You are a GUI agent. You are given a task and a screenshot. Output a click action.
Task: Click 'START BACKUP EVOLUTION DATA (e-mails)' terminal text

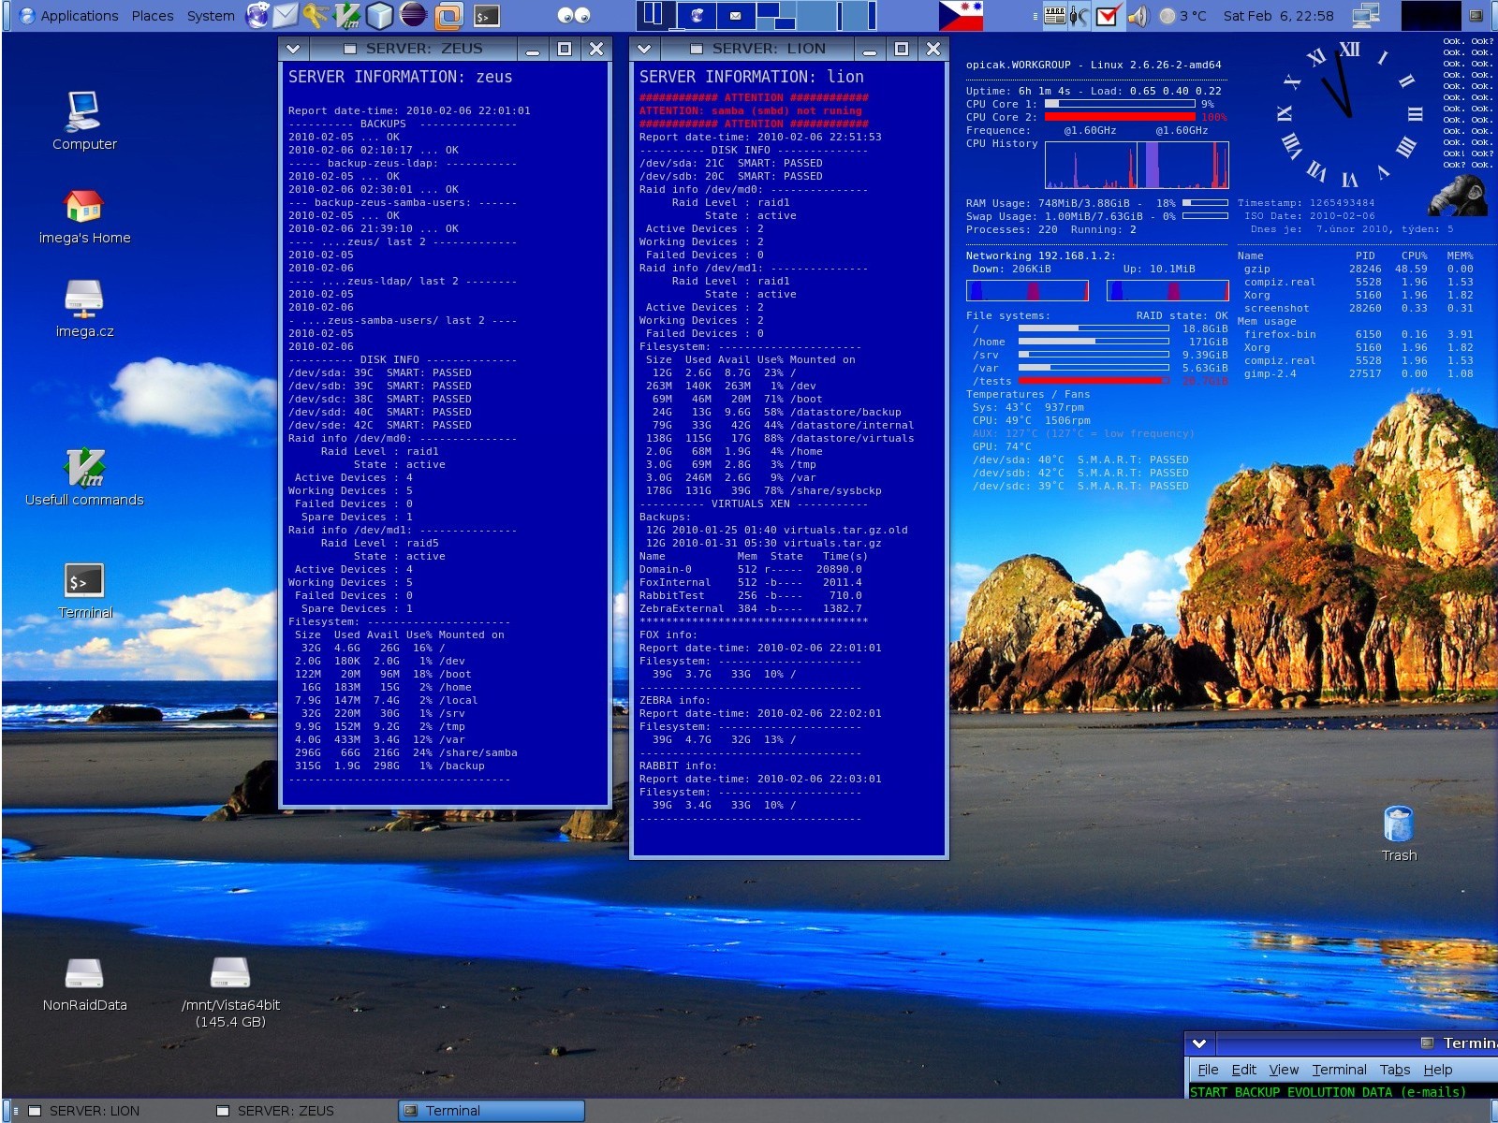(x=1328, y=1092)
